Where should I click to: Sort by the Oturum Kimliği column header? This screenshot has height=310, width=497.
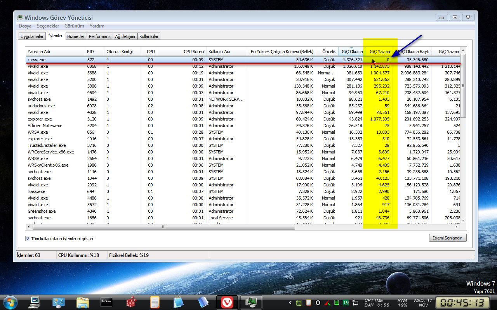[x=122, y=52]
